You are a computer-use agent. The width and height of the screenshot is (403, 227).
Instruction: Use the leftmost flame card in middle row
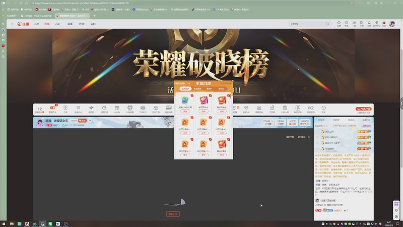coord(185,133)
